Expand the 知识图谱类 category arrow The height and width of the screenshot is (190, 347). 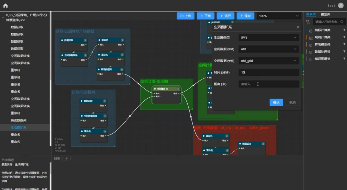(x=344, y=59)
